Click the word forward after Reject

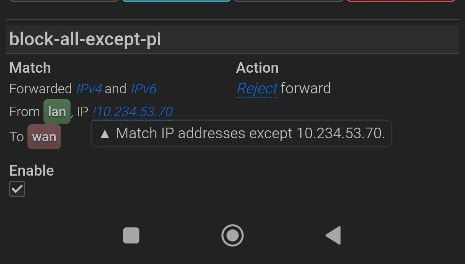point(306,88)
